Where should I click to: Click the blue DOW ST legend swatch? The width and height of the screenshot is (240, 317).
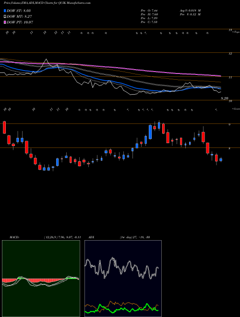pyautogui.click(x=5, y=11)
